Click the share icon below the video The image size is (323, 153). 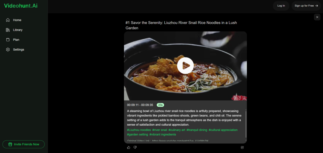pyautogui.click(x=242, y=147)
